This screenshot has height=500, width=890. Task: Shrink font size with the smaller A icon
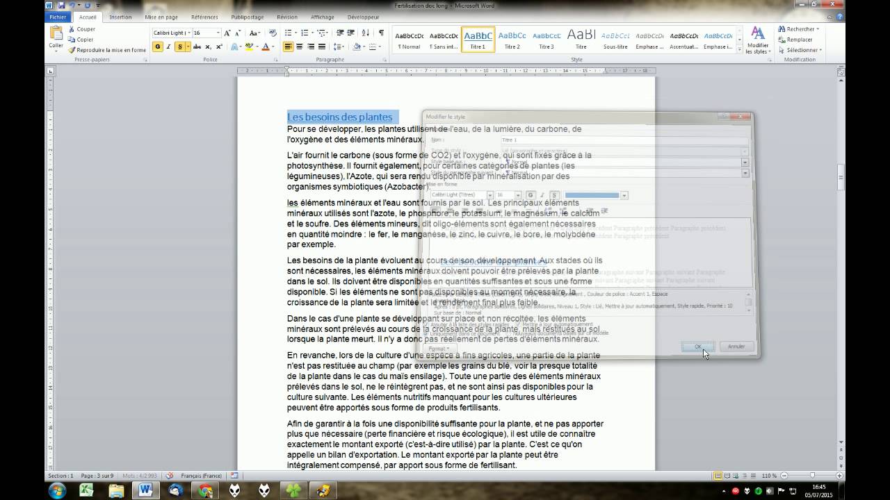pos(238,33)
